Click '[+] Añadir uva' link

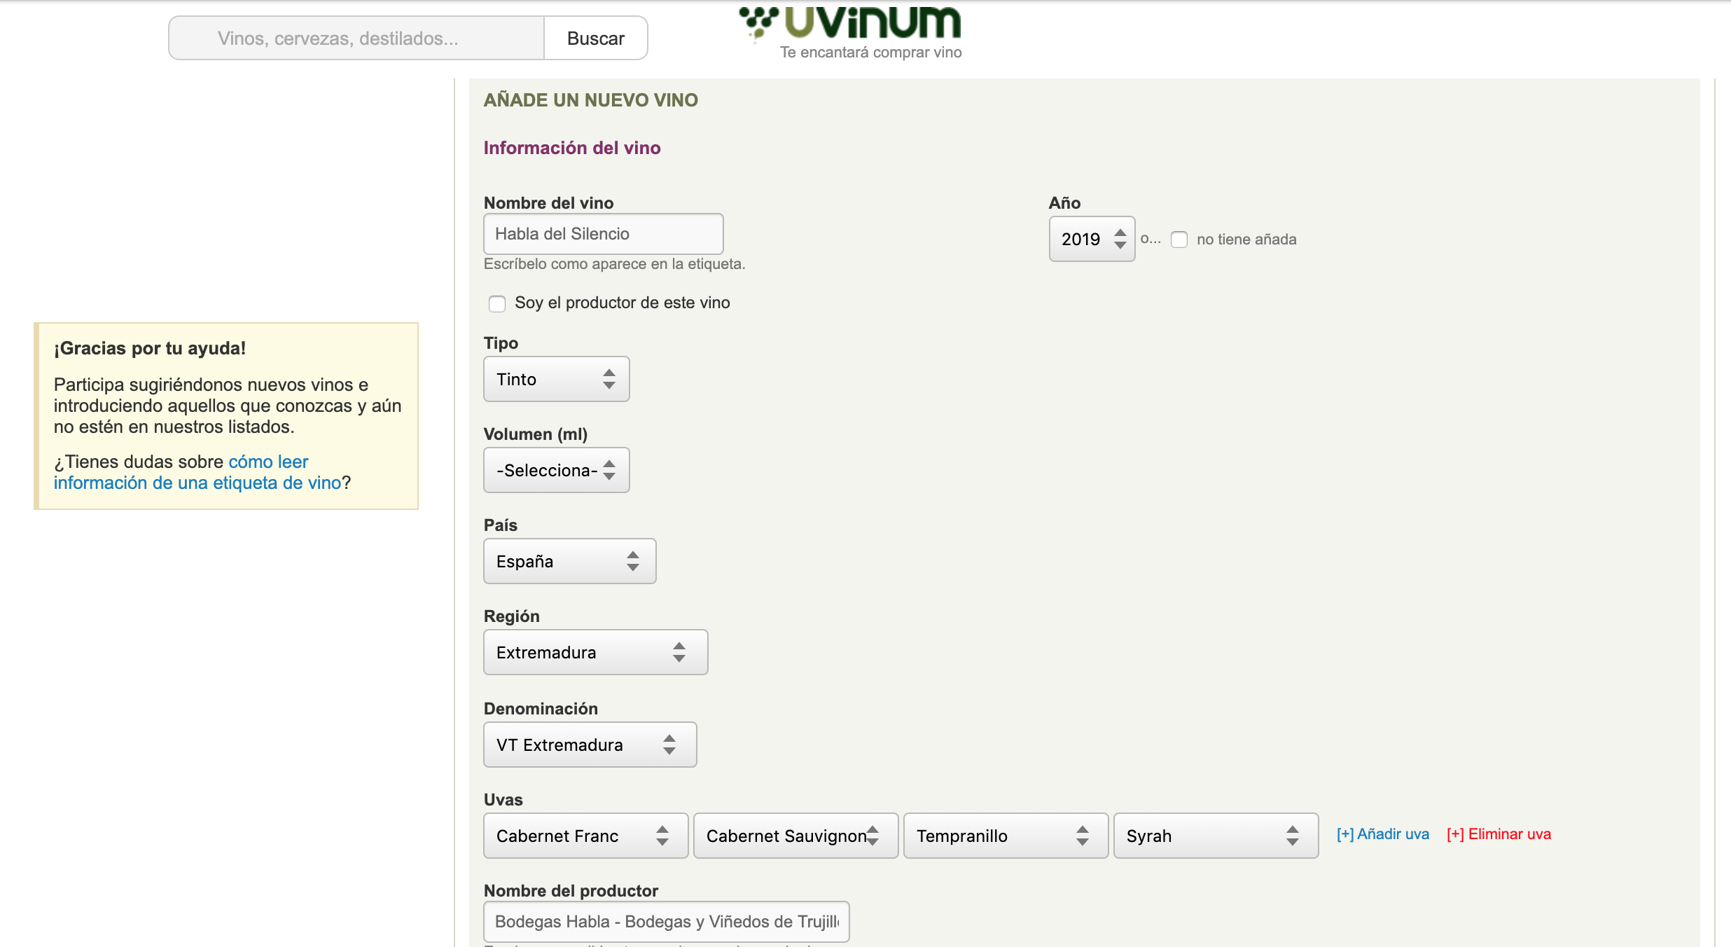tap(1382, 834)
